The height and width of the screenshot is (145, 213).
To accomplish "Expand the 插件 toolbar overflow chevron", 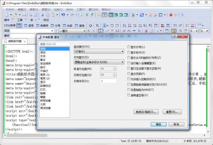I will click(12, 19).
